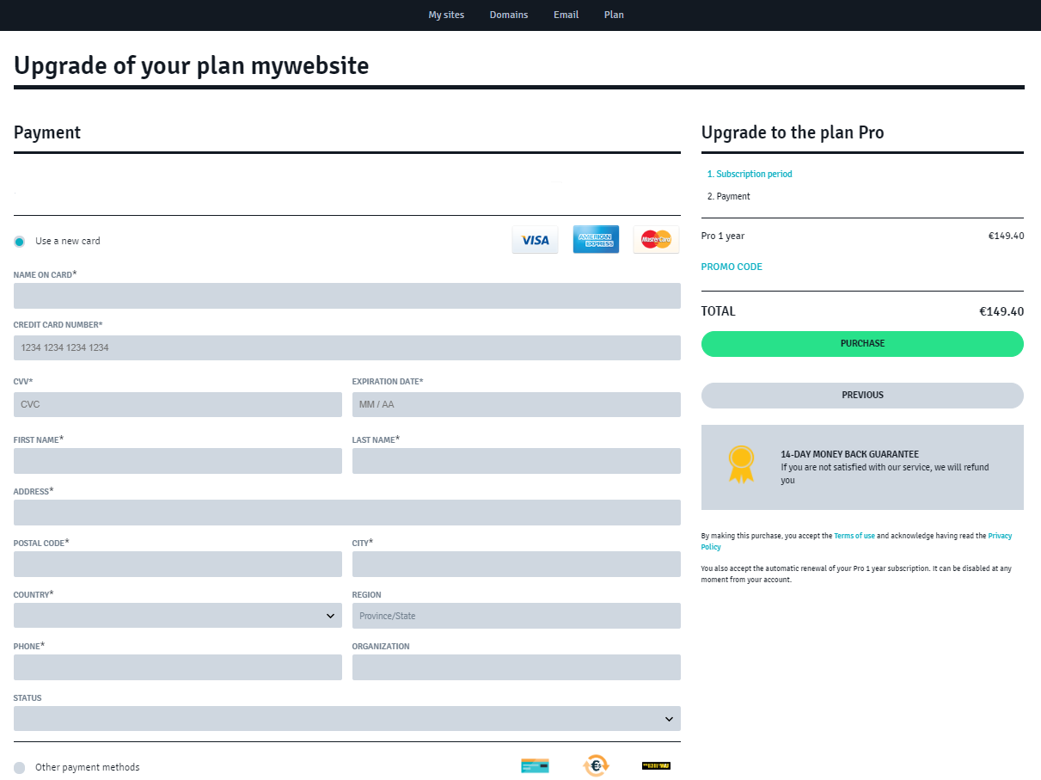Click the American Express logo
This screenshot has height=780, width=1041.
(596, 240)
